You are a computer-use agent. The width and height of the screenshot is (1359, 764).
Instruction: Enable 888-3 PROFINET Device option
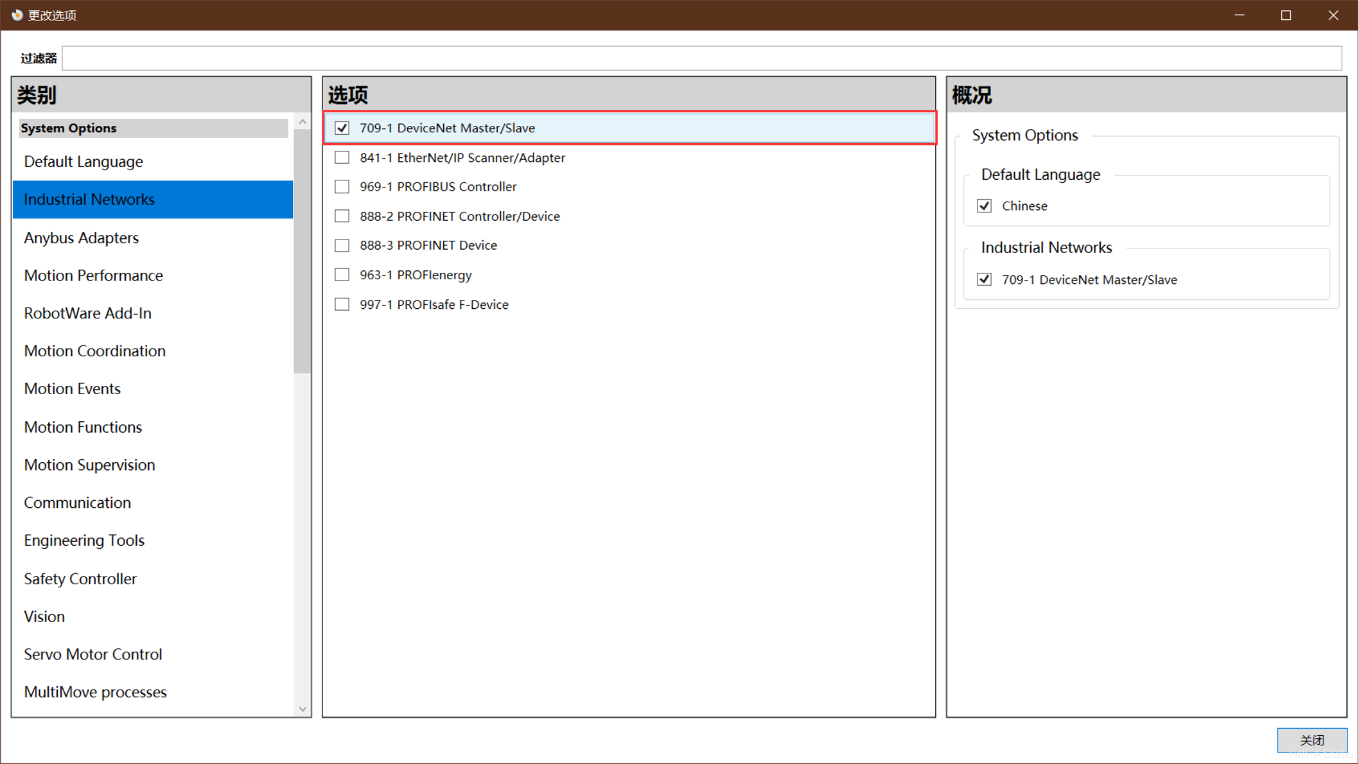tap(342, 245)
